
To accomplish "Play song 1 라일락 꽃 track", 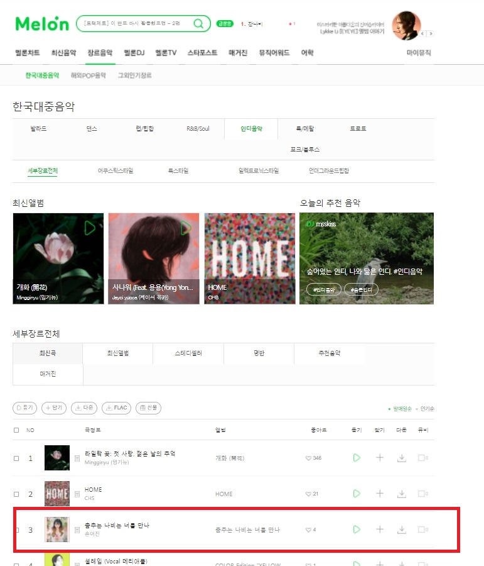I will coord(357,458).
